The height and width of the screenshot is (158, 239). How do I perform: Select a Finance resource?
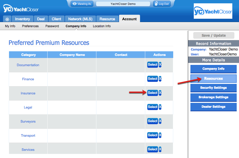click(153, 79)
